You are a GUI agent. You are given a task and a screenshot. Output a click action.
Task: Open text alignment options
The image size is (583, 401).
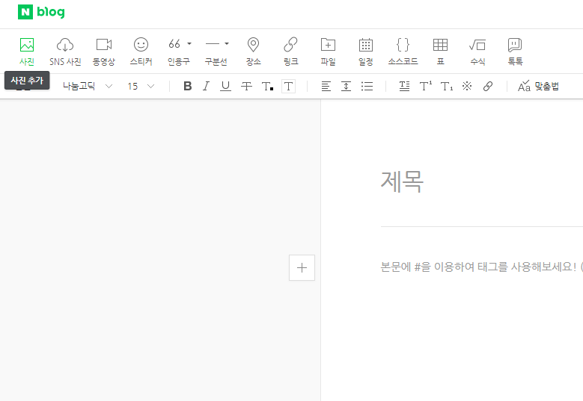pos(326,87)
